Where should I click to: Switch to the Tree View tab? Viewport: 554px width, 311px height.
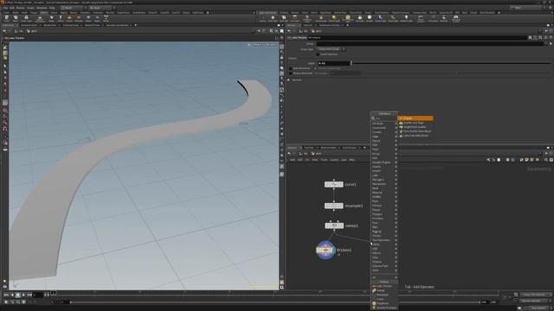click(309, 148)
